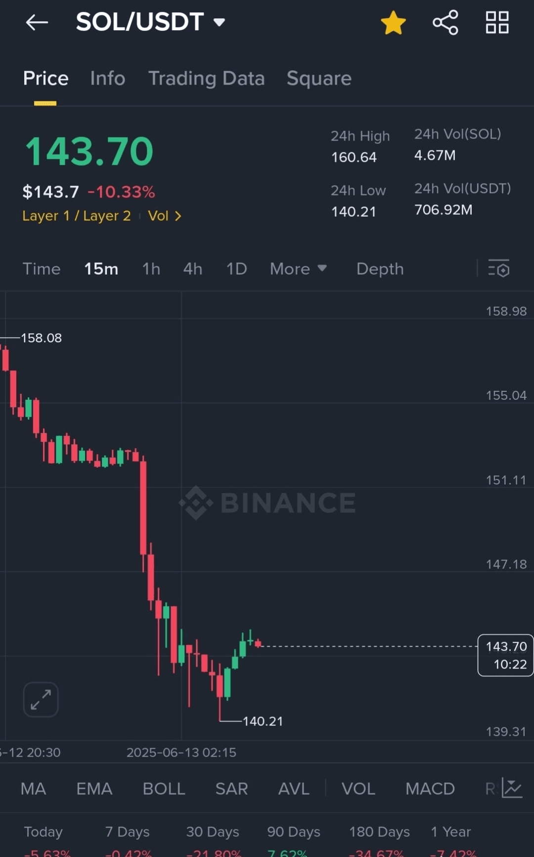534x857 pixels.
Task: Switch to the Trading Data tab
Action: [x=206, y=78]
